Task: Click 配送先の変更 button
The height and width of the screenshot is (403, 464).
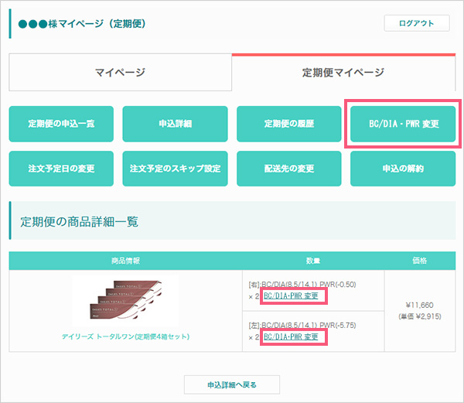Action: [289, 169]
